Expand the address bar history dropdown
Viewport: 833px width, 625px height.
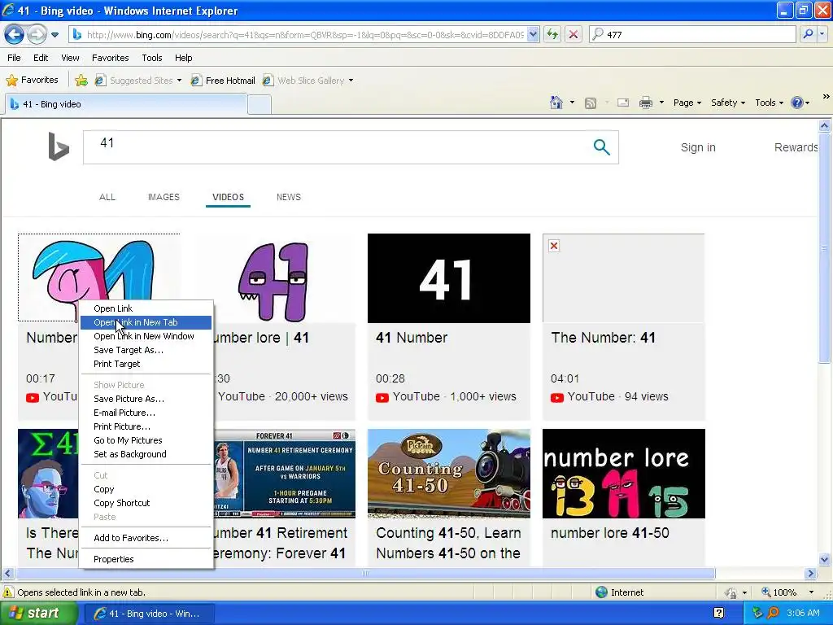[x=534, y=34]
